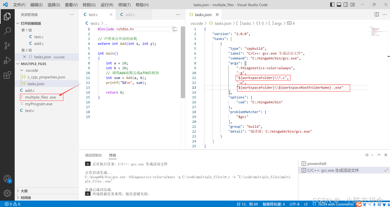
Task: Collapse the Open Editors section
Action: click(x=47, y=23)
